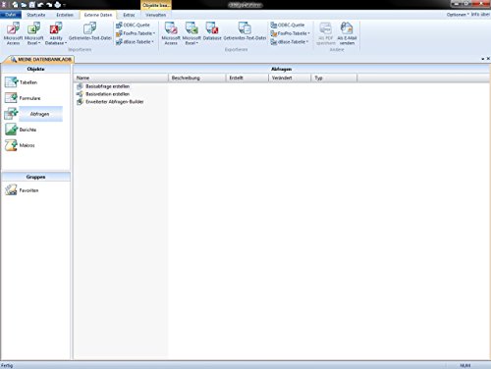Click the print icon in quick access toolbar
The height and width of the screenshot is (369, 491).
coord(57,5)
